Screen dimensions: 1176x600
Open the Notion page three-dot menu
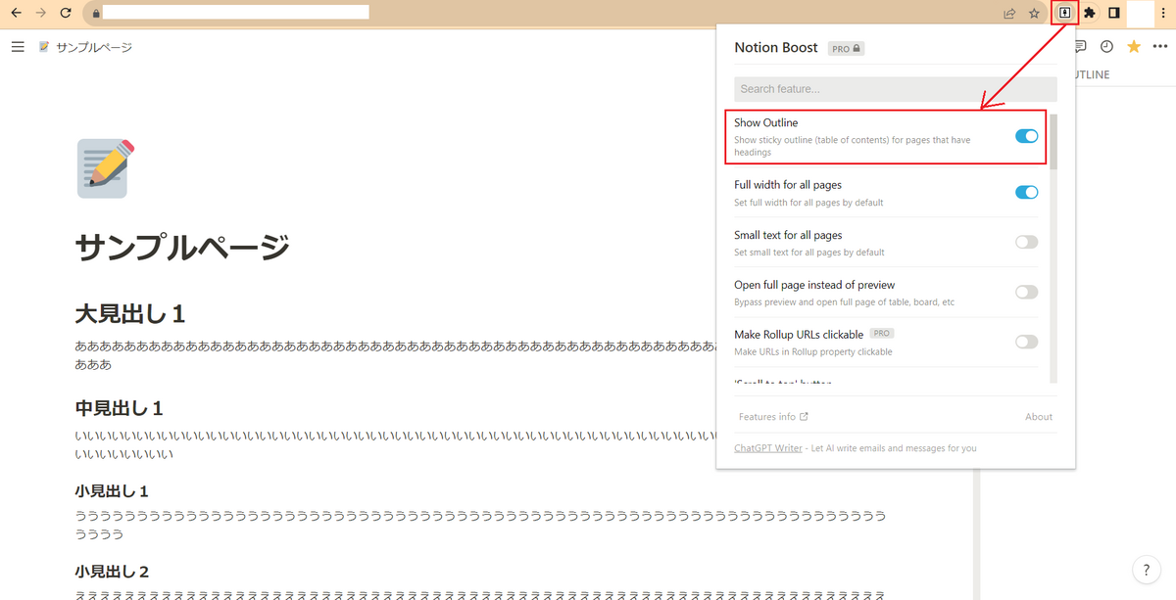(1160, 46)
